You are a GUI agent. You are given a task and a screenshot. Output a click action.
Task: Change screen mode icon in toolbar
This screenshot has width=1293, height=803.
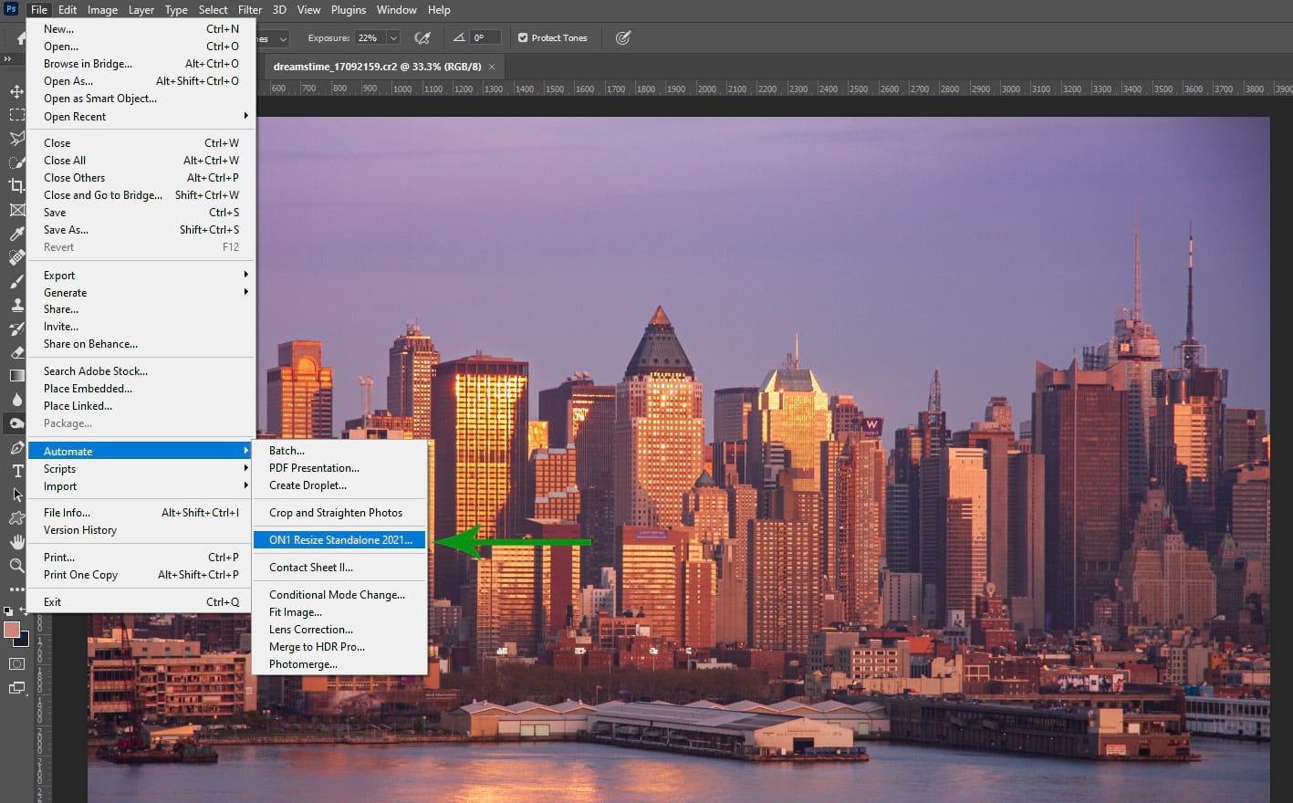pos(16,688)
